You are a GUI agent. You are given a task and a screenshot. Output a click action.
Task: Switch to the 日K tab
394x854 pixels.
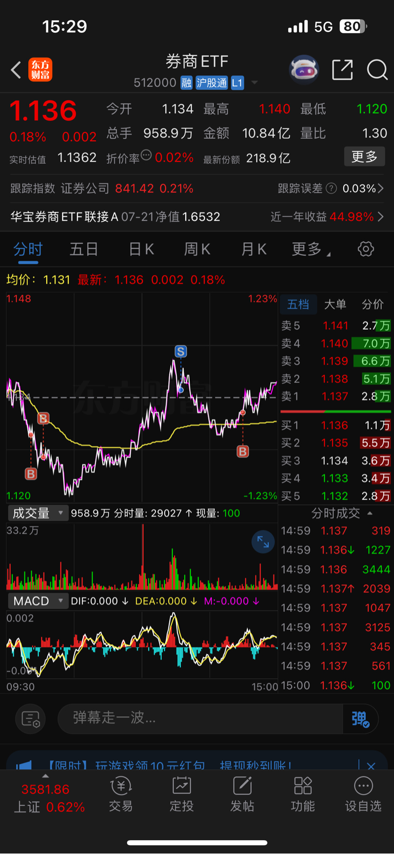coord(141,250)
